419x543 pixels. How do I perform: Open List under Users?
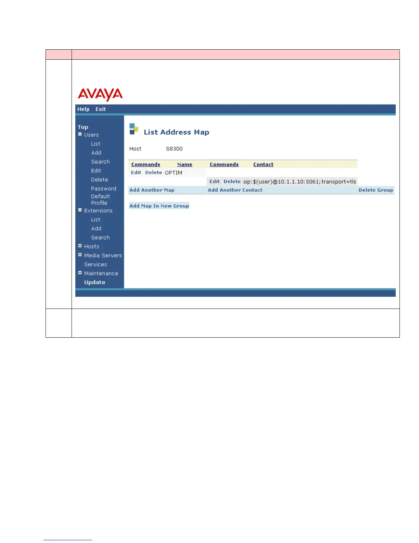pyautogui.click(x=96, y=144)
